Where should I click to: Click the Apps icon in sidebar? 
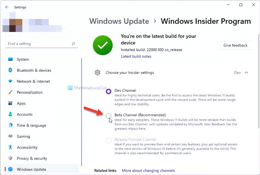point(10,103)
